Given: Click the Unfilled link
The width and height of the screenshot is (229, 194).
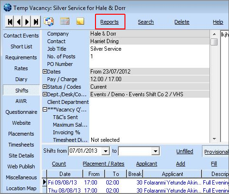Looking at the screenshot, I should point(185,151).
